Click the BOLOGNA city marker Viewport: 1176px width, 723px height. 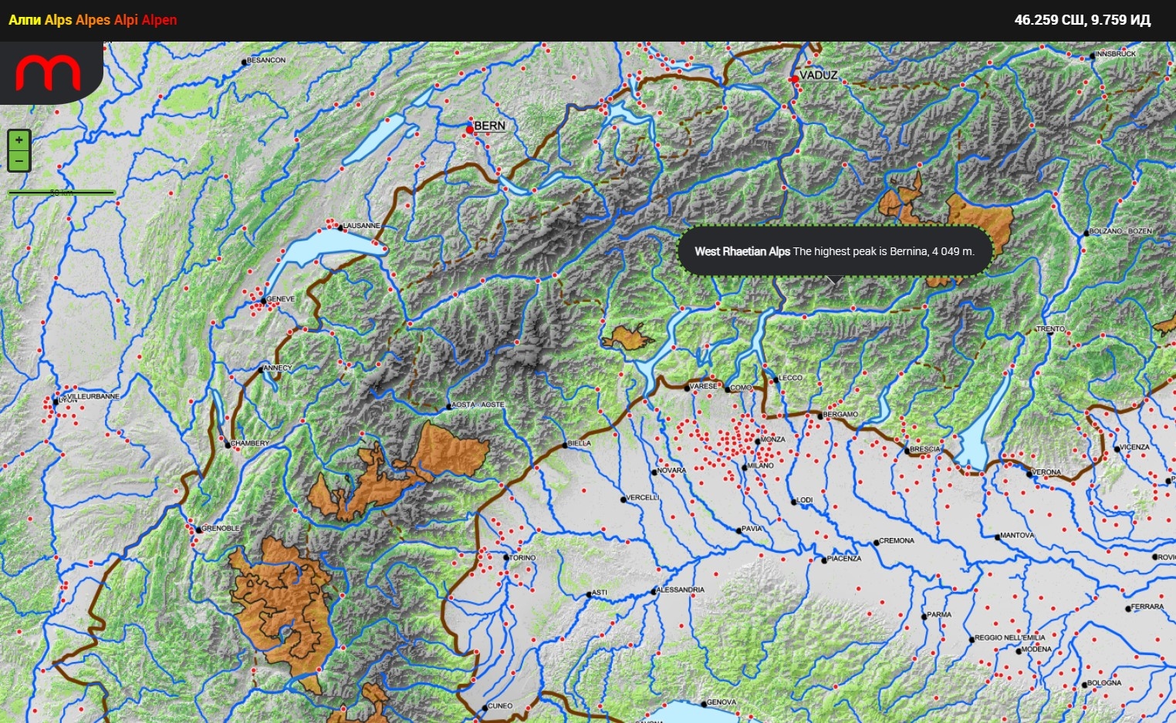tap(1084, 684)
